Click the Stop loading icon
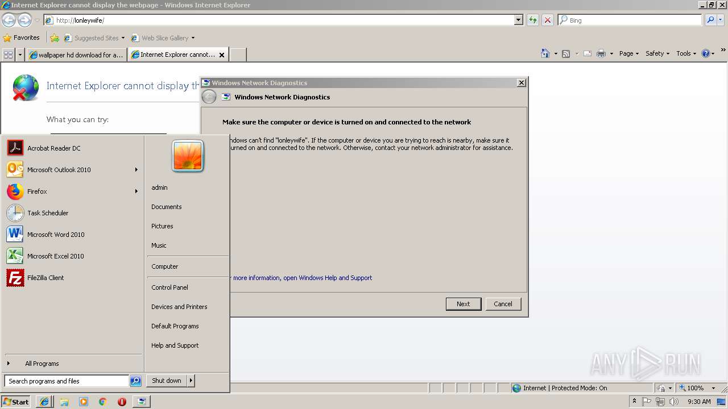Screen dimensions: 728x409 548,20
